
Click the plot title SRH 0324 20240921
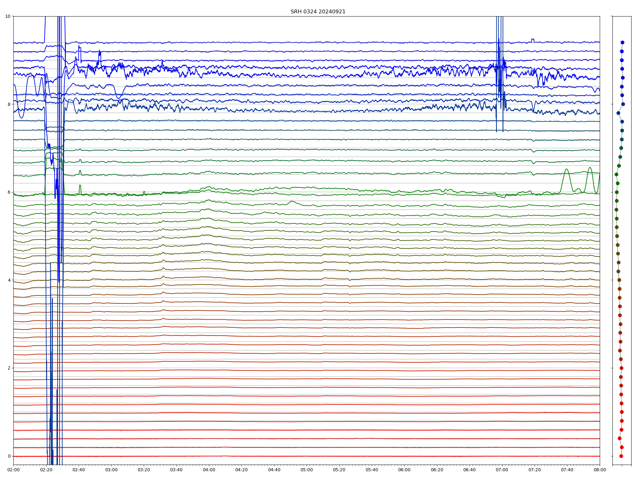point(318,12)
